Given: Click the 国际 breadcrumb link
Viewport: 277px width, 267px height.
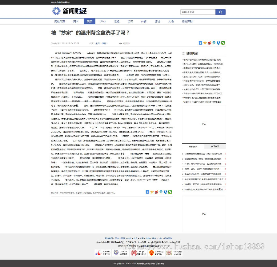Looking at the screenshot, I should (104, 43).
